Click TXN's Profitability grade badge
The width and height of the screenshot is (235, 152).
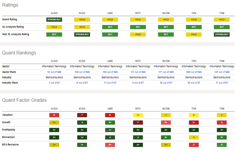click(194, 130)
